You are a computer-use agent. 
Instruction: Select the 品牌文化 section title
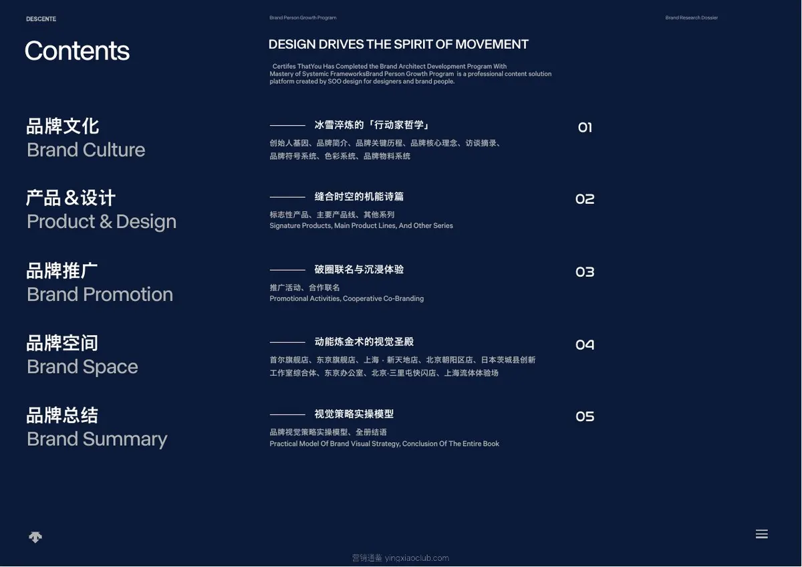pos(63,126)
